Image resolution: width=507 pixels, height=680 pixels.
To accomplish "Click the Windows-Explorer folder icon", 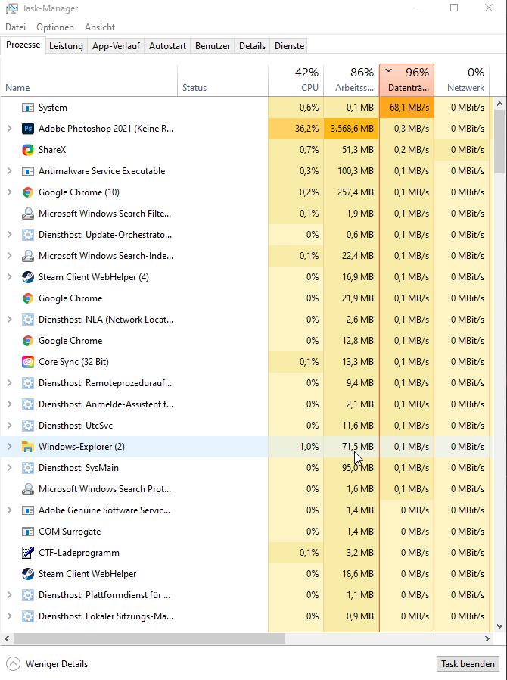I will pos(28,447).
